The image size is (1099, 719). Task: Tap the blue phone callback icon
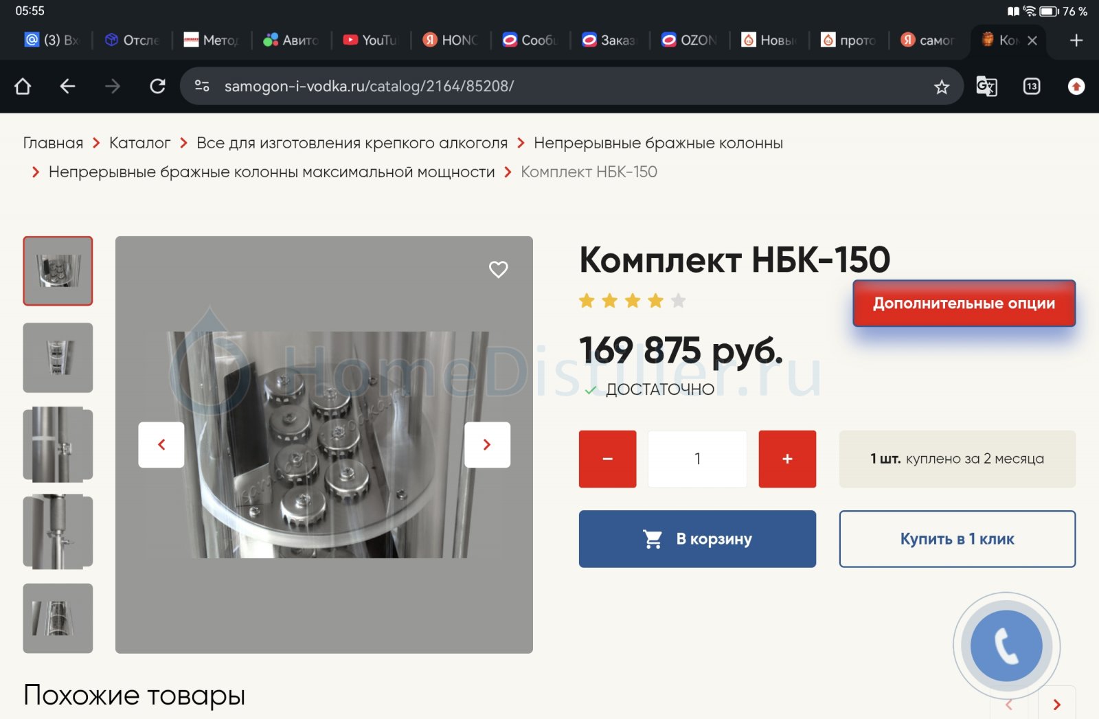tap(1006, 646)
